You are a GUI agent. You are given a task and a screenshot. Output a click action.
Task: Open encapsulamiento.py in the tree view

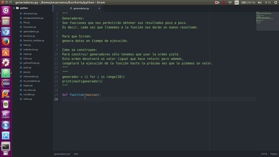click(x=33, y=18)
